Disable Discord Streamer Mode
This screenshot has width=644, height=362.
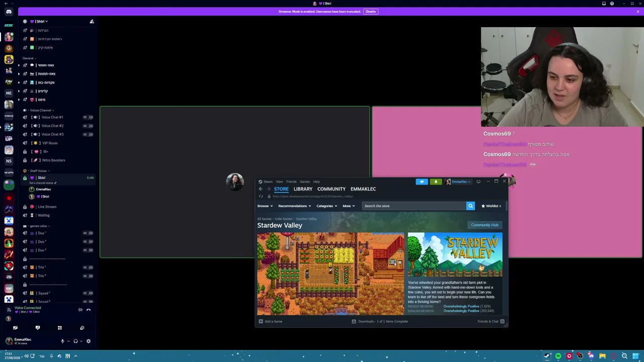[371, 12]
